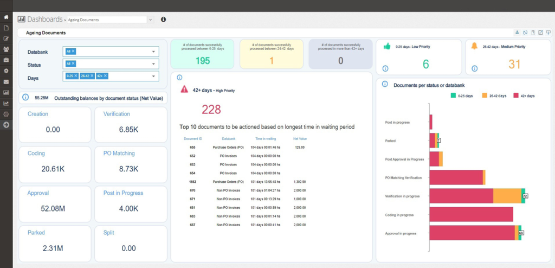
Task: Open the users group icon in sidebar
Action: (6, 49)
